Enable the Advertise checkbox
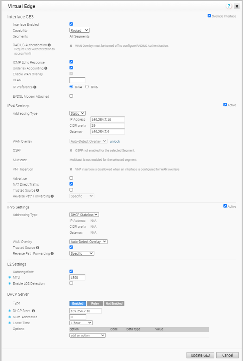The width and height of the screenshot is (243, 361). (71, 178)
